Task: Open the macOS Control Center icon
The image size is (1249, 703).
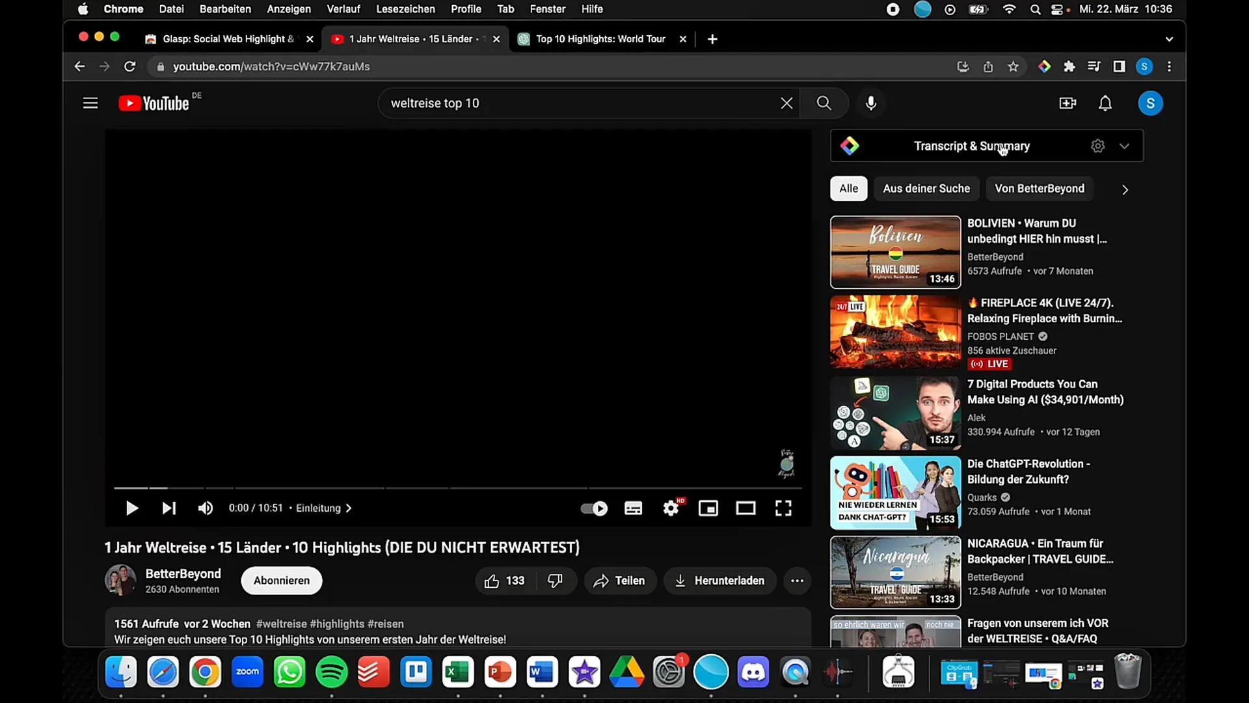Action: pos(1058,9)
